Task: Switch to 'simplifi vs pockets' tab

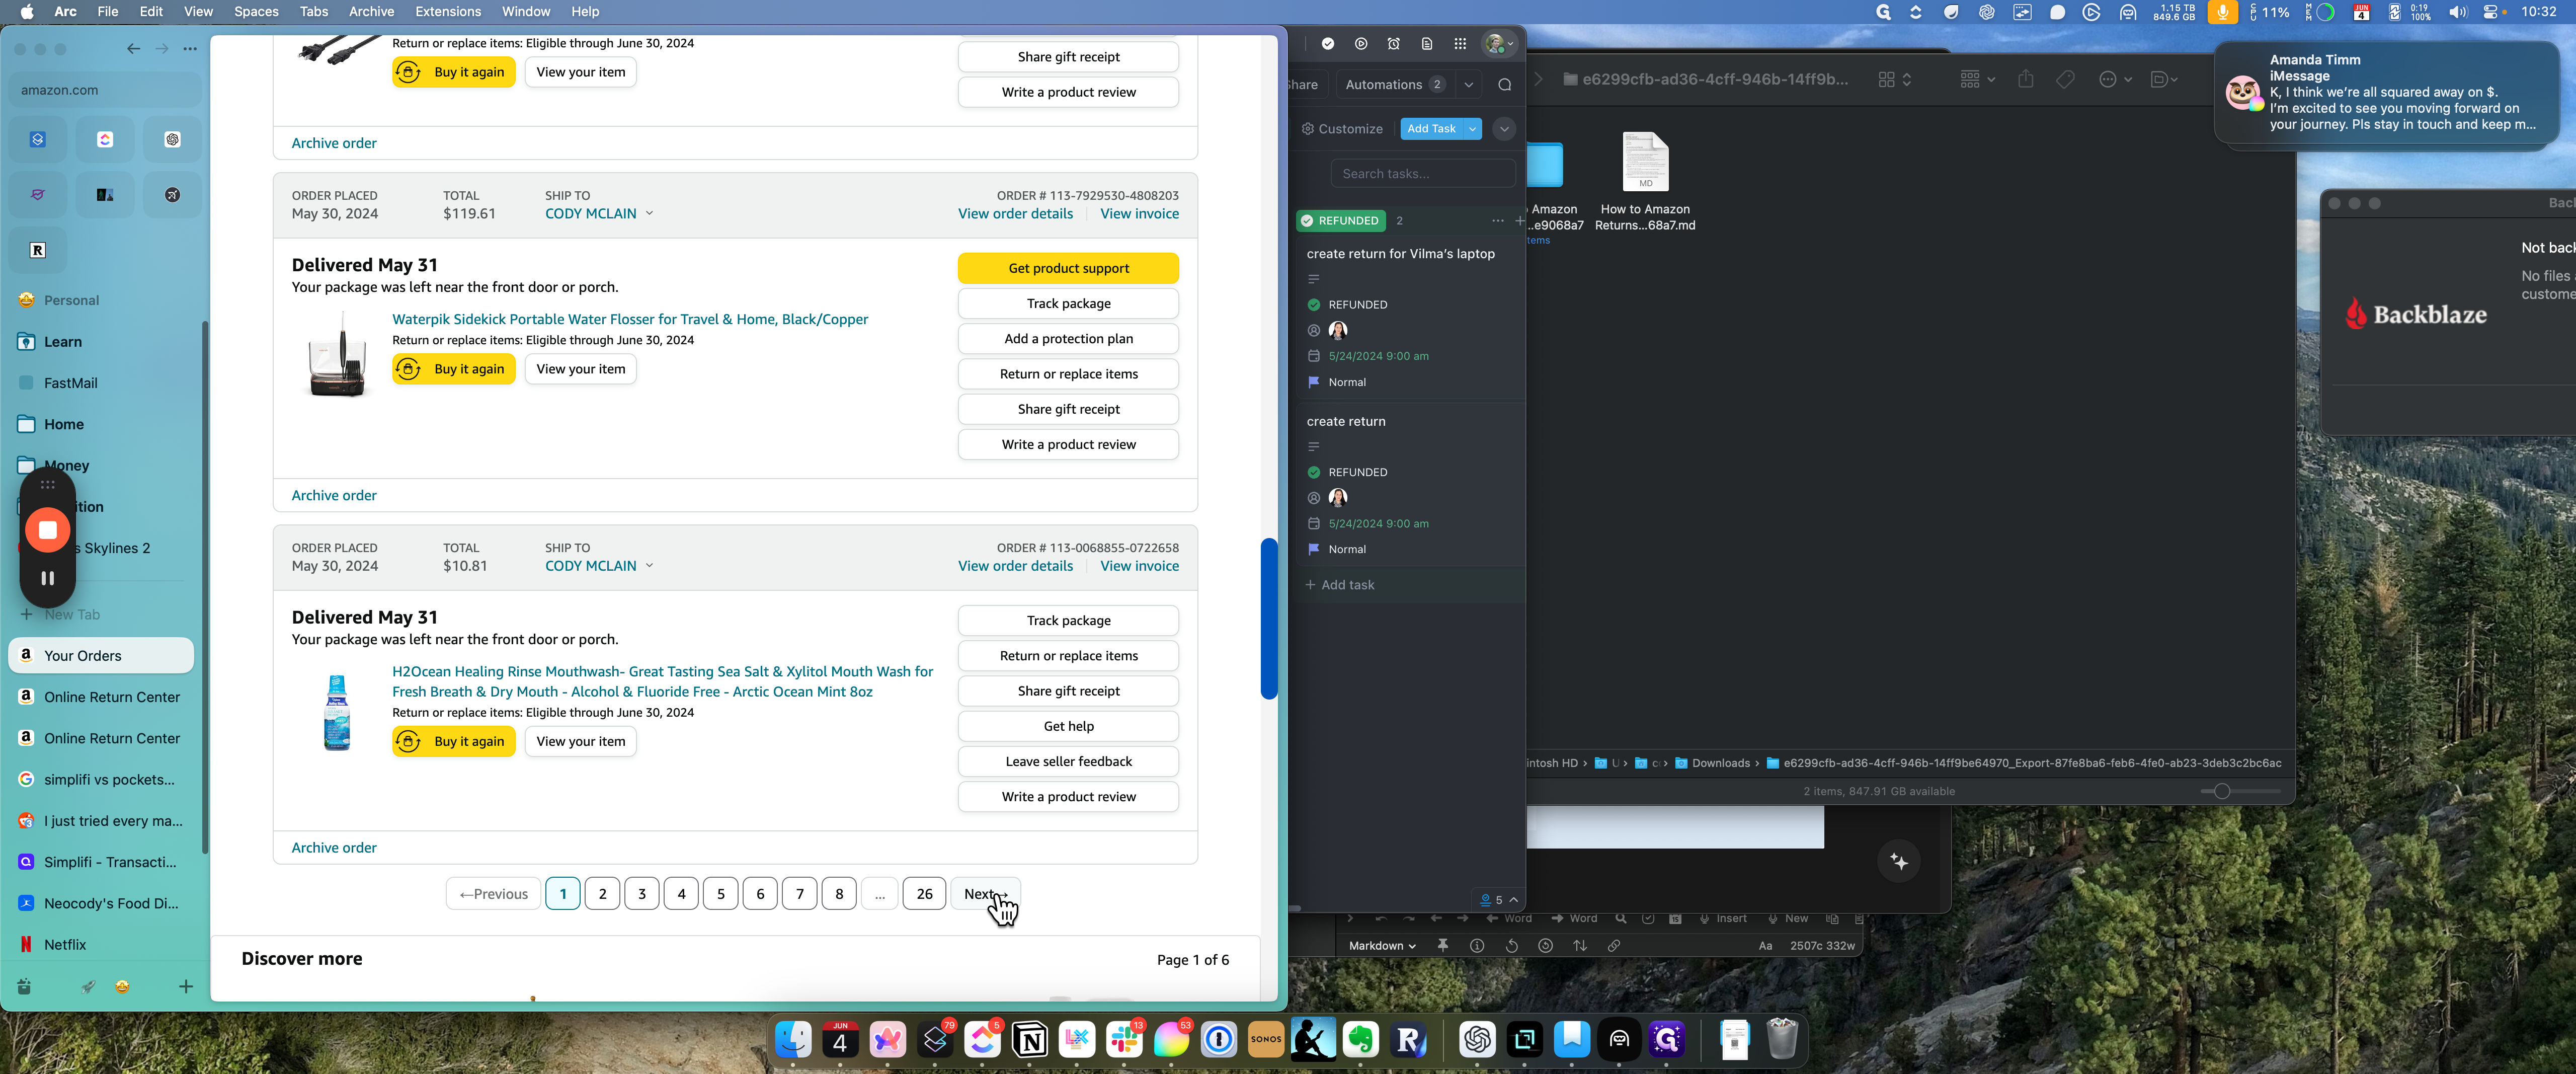Action: [101, 779]
